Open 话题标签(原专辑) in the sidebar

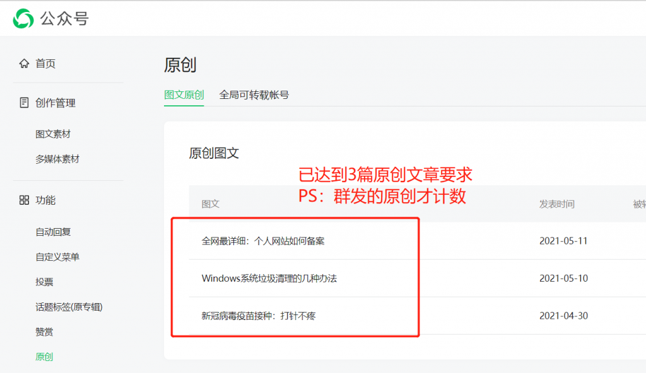coord(69,307)
